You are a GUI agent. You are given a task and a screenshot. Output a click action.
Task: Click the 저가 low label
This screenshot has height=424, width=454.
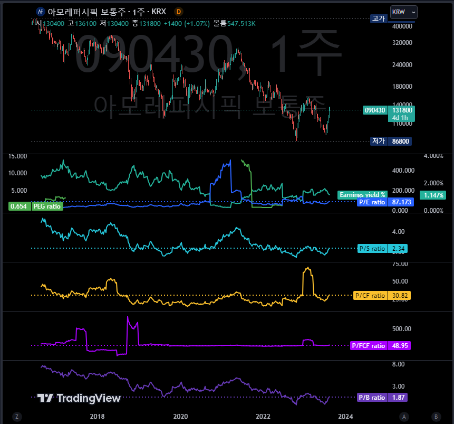pyautogui.click(x=379, y=141)
